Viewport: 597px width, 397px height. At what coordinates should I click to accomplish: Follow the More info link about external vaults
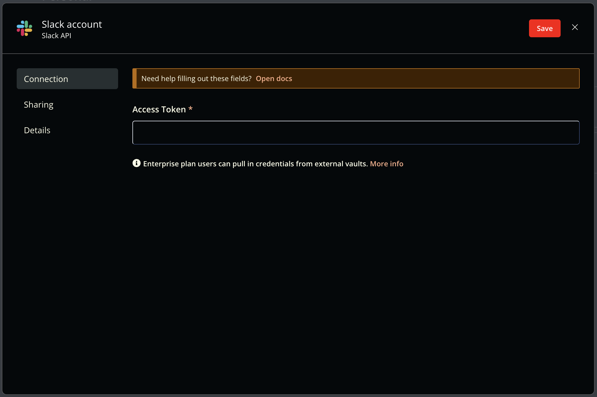point(386,164)
